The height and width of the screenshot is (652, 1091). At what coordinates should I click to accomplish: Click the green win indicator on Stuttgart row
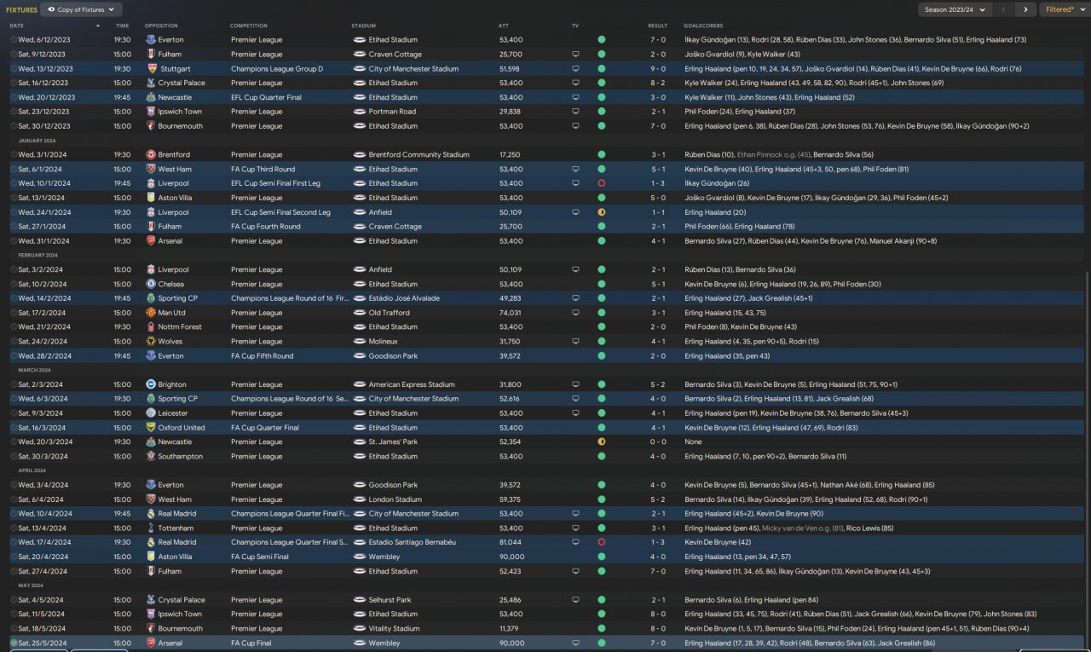602,69
